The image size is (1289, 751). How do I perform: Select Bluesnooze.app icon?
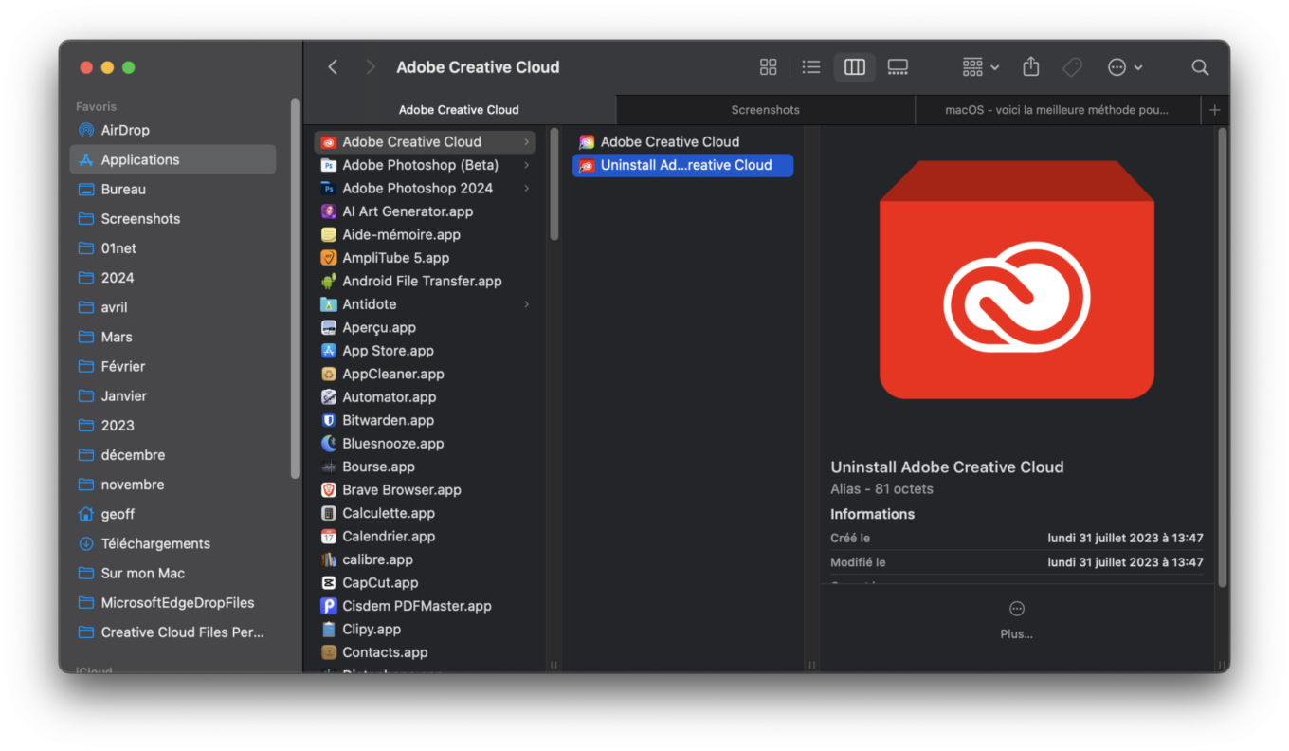pyautogui.click(x=329, y=444)
